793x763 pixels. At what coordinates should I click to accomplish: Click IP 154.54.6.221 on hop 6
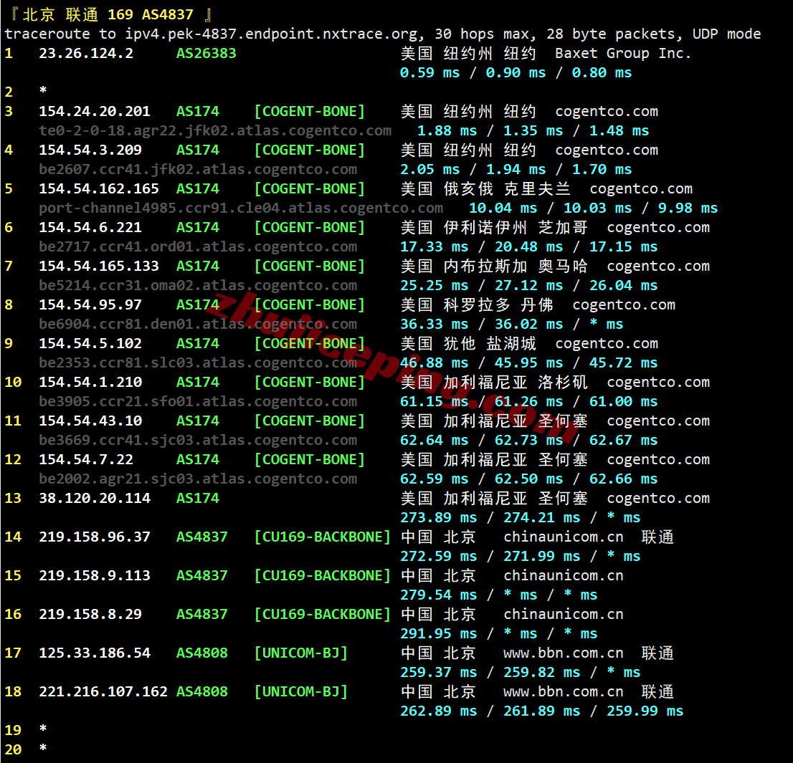90,227
